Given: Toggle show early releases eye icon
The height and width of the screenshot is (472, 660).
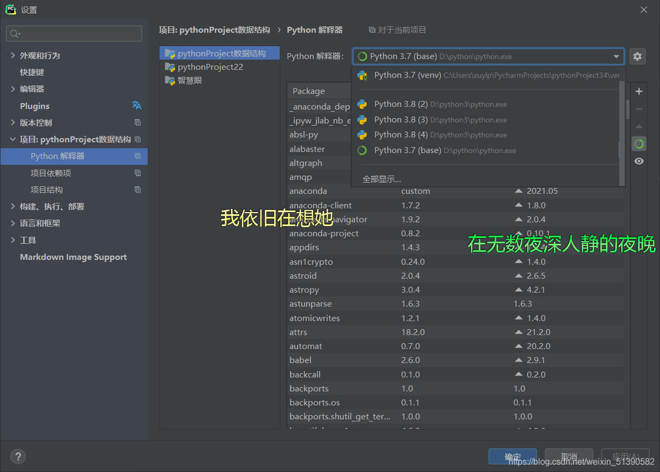Looking at the screenshot, I should click(639, 161).
